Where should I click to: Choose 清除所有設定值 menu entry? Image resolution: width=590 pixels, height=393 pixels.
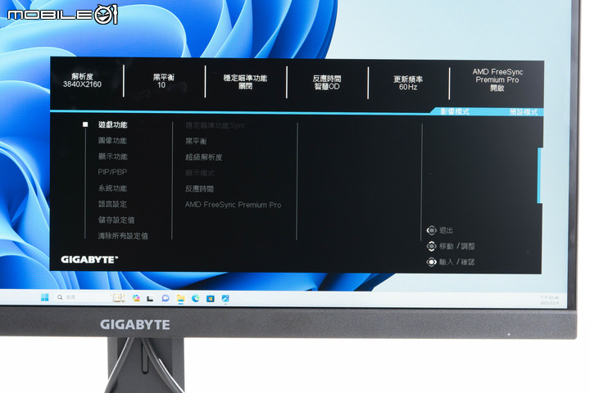(x=123, y=236)
